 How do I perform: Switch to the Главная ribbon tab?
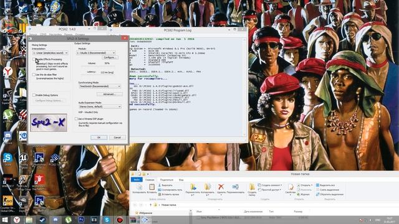tap(150, 180)
